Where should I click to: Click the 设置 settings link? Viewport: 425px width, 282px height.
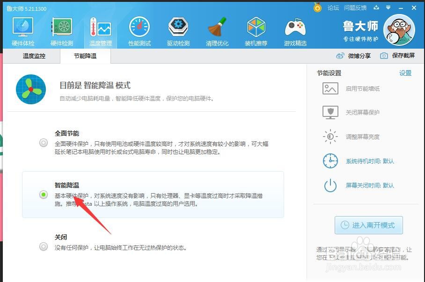pyautogui.click(x=405, y=73)
